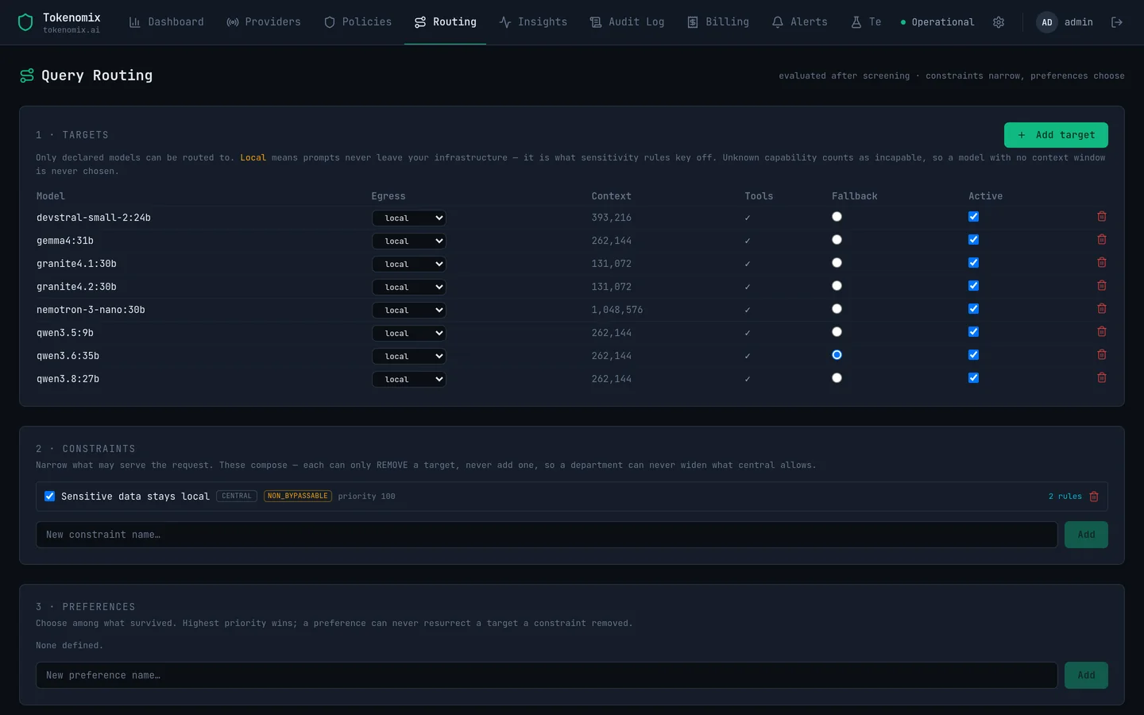Screen dimensions: 1144x715
Task: Click Add button for new preference
Action: click(x=1086, y=675)
